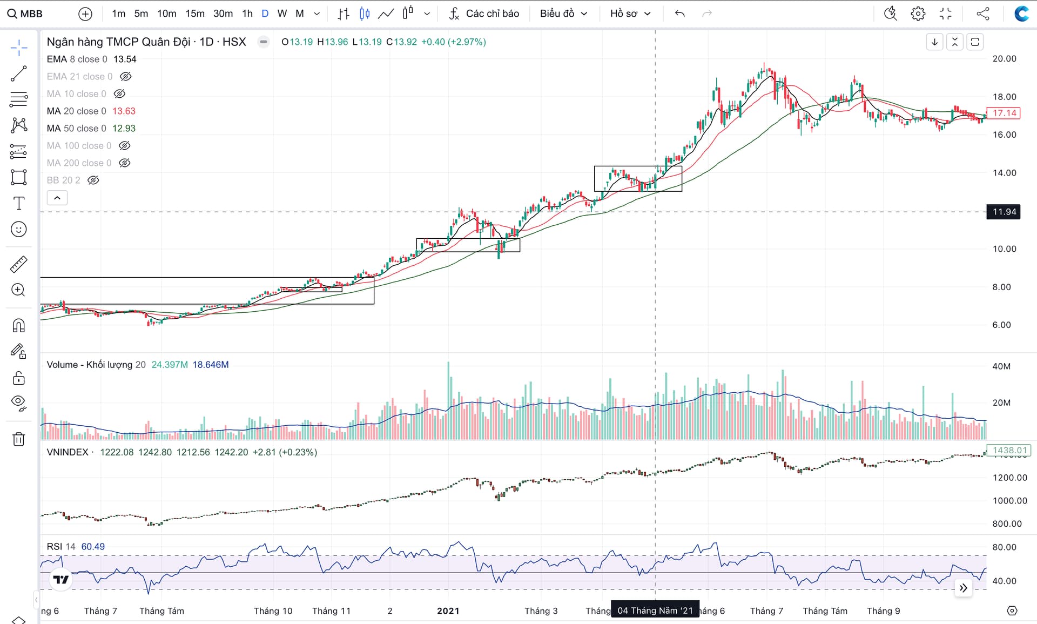Open the Biểu đồ dropdown menu
This screenshot has width=1037, height=624.
563,14
